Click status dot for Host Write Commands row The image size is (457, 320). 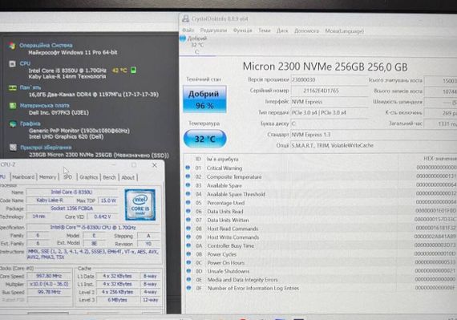[x=188, y=237]
